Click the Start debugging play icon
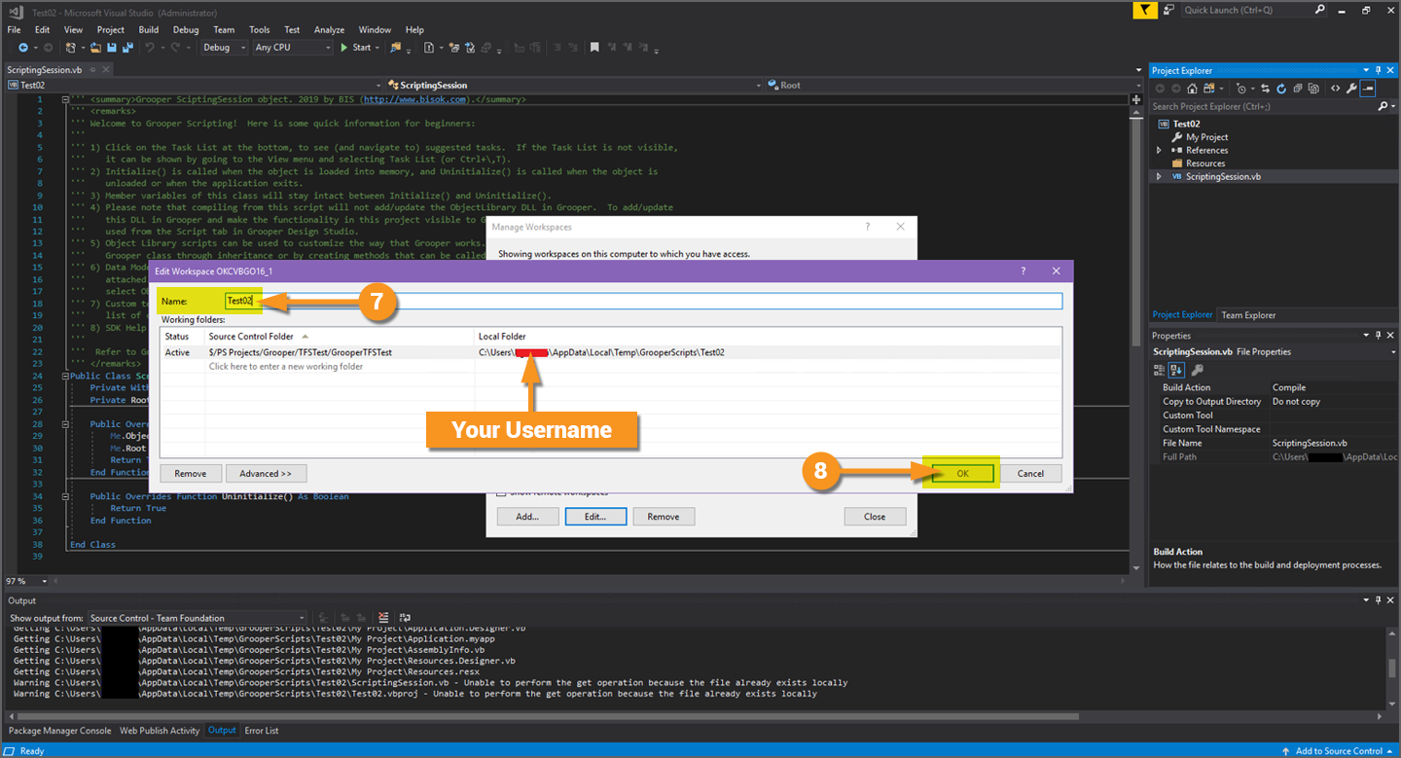Image resolution: width=1401 pixels, height=758 pixels. [x=344, y=48]
